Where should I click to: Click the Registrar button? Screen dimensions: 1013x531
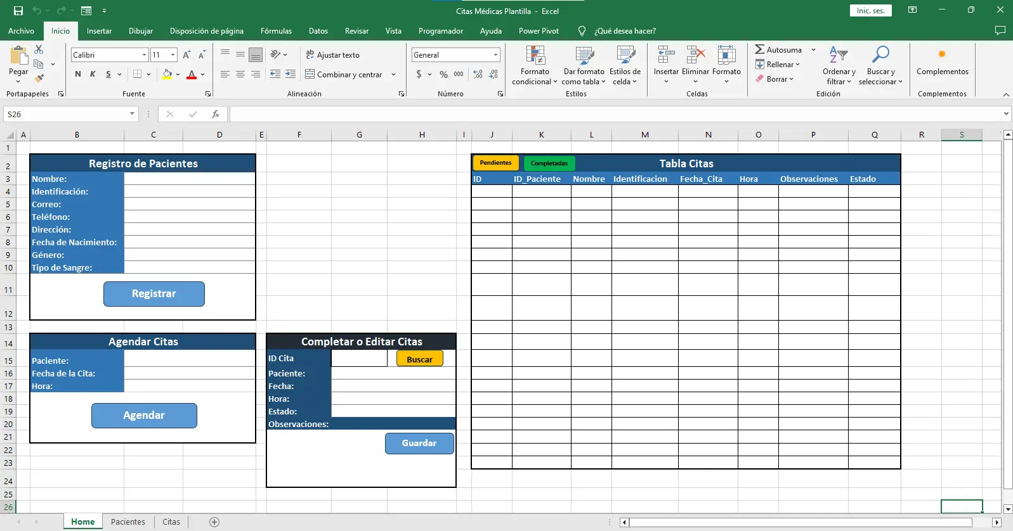(154, 294)
